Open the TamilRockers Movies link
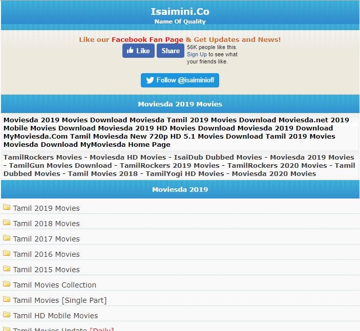Screen dimensions: 360x331 coord(43,158)
